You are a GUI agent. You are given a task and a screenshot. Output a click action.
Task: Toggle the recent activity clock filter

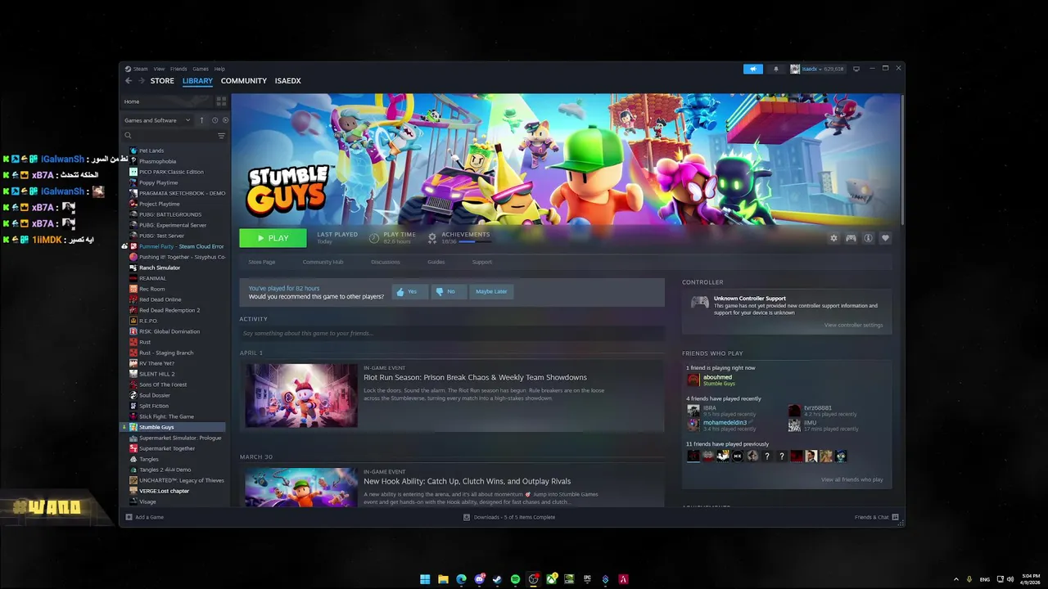point(215,120)
